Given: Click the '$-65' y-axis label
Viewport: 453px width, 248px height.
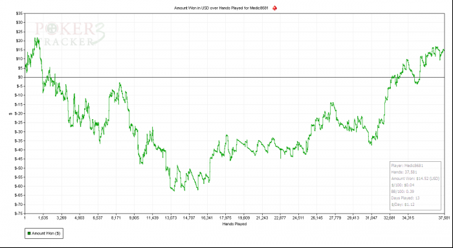Looking at the screenshot, I should click(x=19, y=196).
